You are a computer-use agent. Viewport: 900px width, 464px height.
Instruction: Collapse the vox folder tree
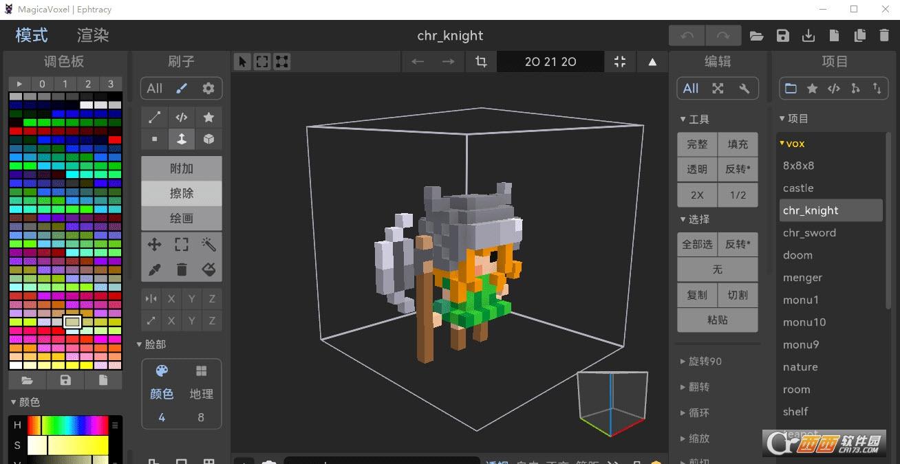792,144
